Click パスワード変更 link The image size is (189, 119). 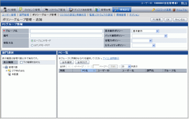163,10
